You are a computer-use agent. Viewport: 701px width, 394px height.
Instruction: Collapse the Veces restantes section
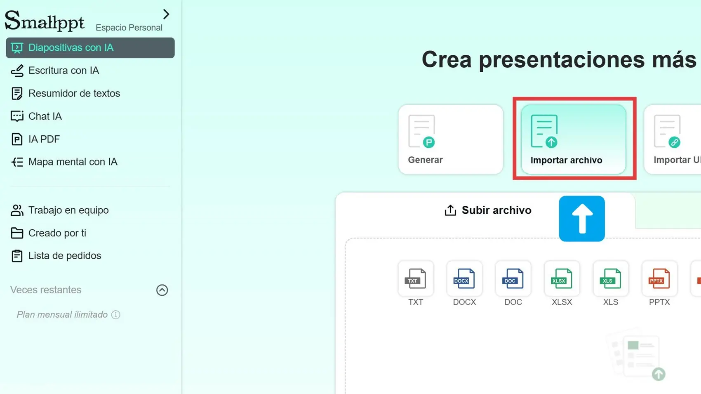coord(162,290)
